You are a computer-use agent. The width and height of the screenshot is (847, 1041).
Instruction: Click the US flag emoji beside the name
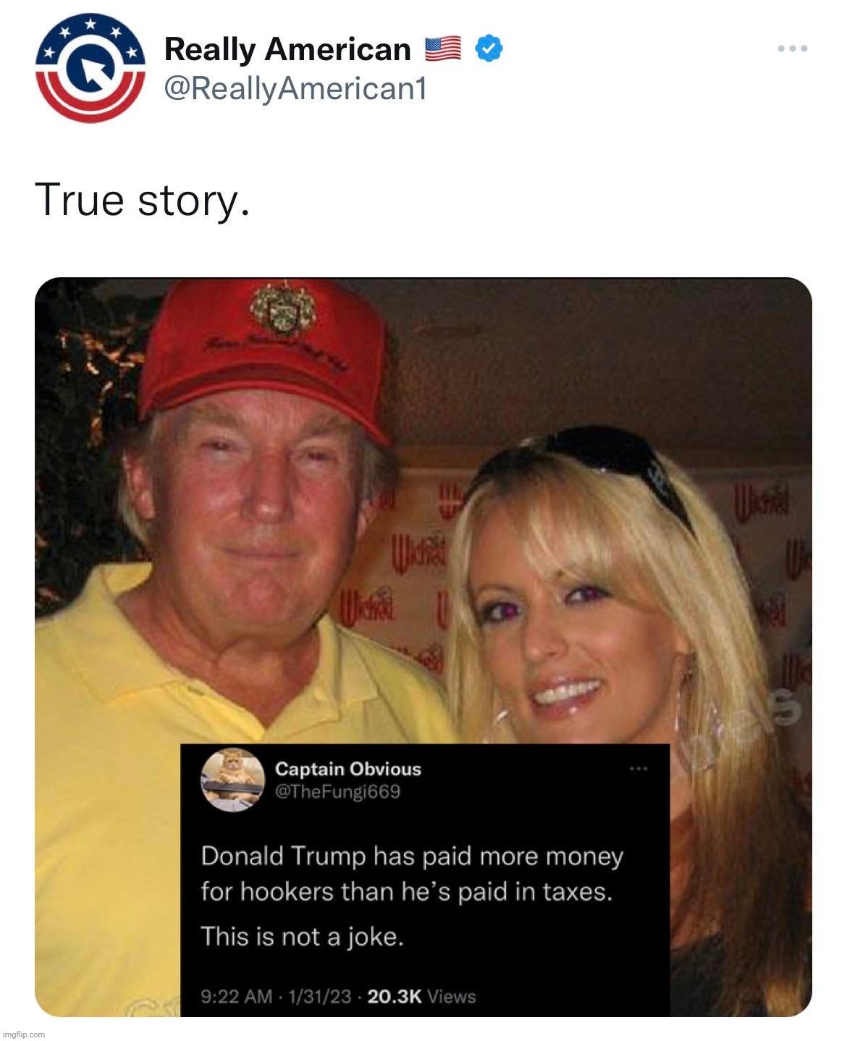point(443,49)
